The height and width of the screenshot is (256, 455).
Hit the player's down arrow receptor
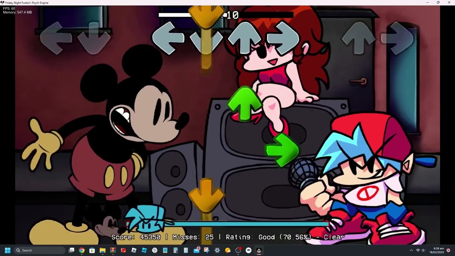206,38
